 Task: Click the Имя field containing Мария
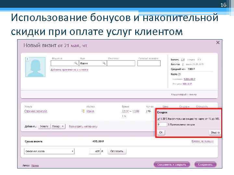[x=93, y=63]
